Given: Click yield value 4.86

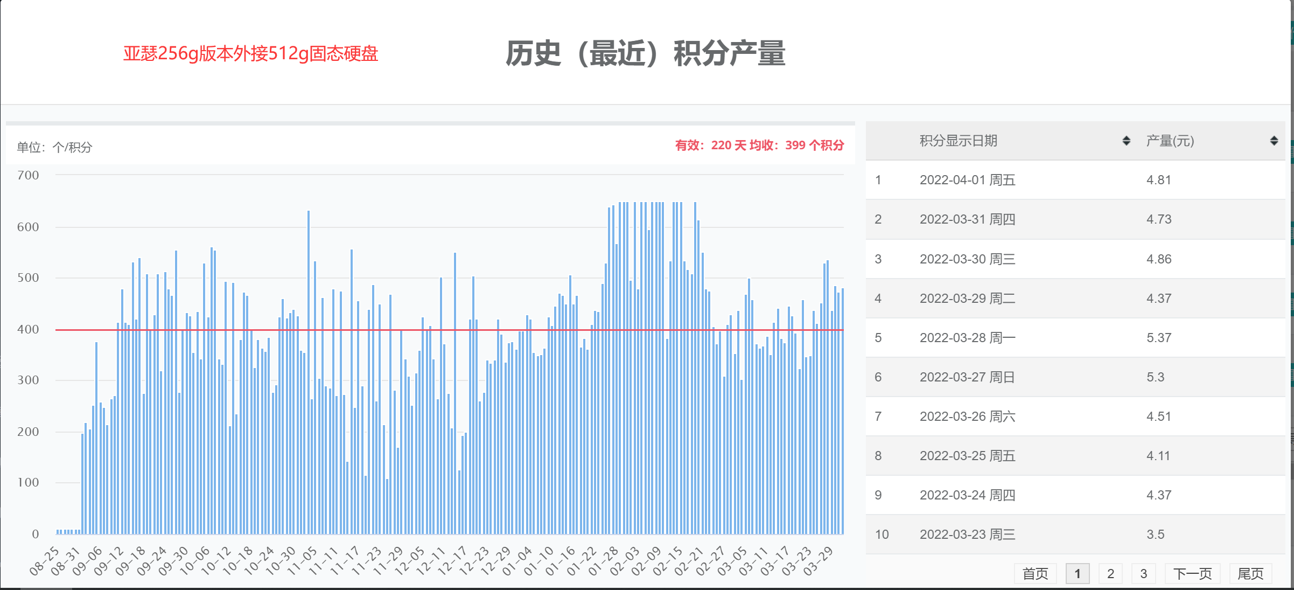Looking at the screenshot, I should [1159, 259].
